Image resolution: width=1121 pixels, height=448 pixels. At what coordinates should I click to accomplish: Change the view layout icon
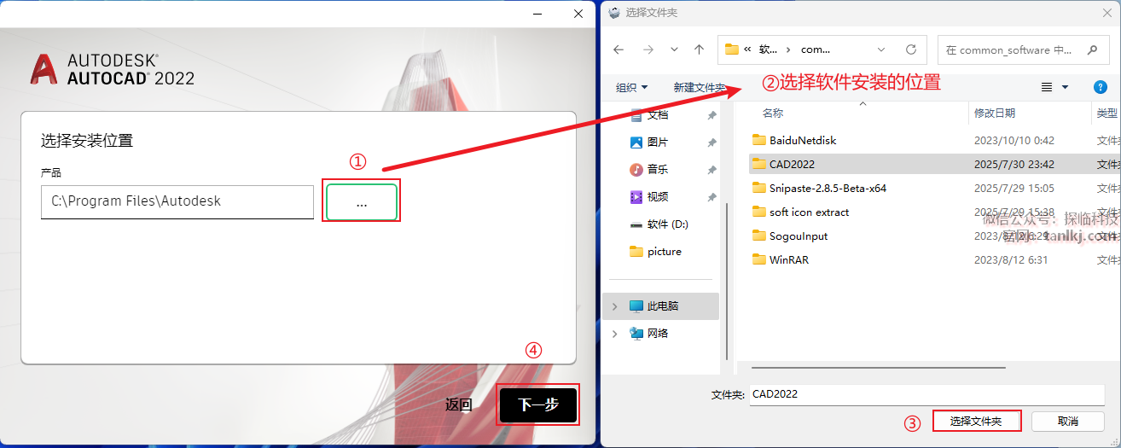[1047, 87]
